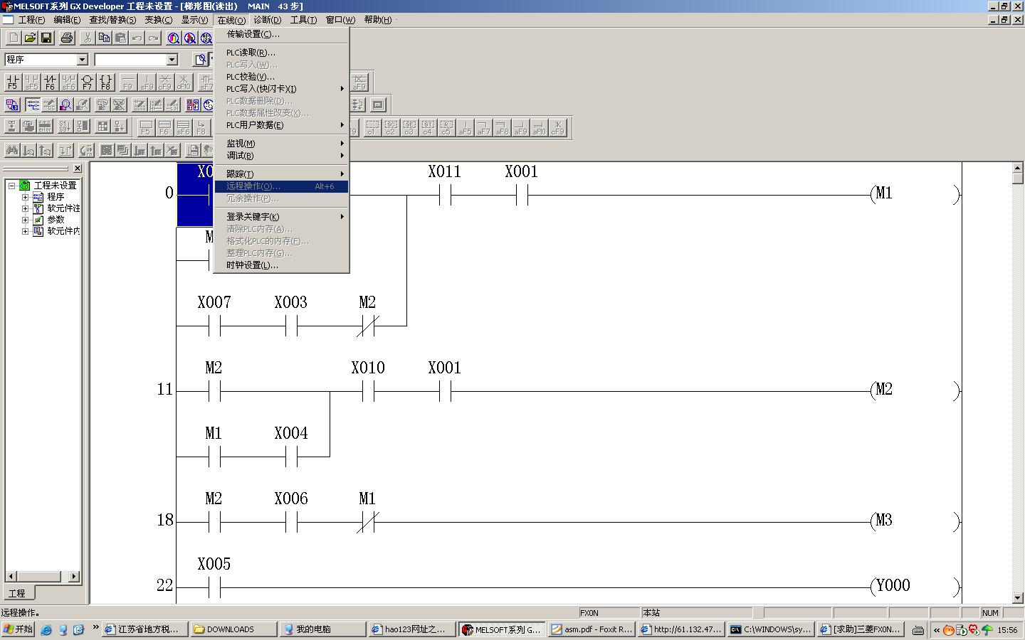The height and width of the screenshot is (640, 1025).
Task: Click the SFC step c1 icon
Action: 372,127
